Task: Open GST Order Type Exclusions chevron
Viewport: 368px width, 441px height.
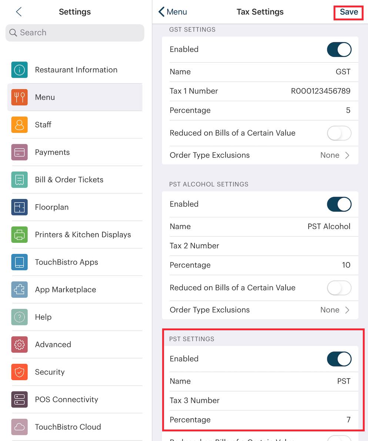Action: point(347,155)
